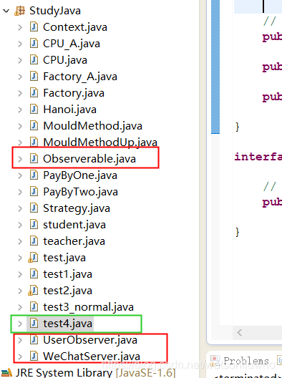The width and height of the screenshot is (282, 378).
Task: Click the MouldMethod.java file icon
Action: (34, 126)
